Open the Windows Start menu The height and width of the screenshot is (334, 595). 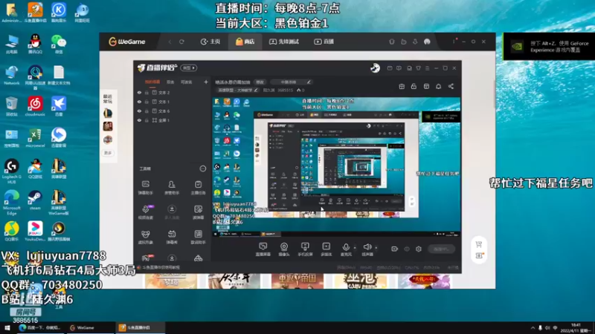[7, 328]
